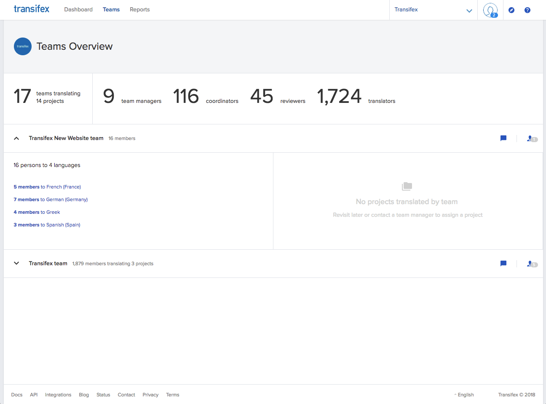Viewport: 546px width, 404px height.
Task: Select the Teams navigation tab
Action: 111,9
